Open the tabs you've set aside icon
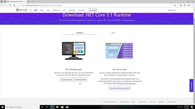The width and height of the screenshot is (195, 109). 2,2
